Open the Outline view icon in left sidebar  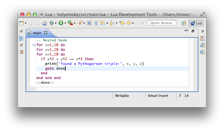point(21,38)
